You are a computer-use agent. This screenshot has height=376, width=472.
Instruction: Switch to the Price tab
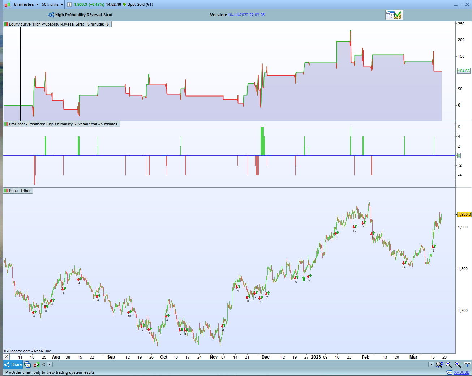pyautogui.click(x=11, y=191)
